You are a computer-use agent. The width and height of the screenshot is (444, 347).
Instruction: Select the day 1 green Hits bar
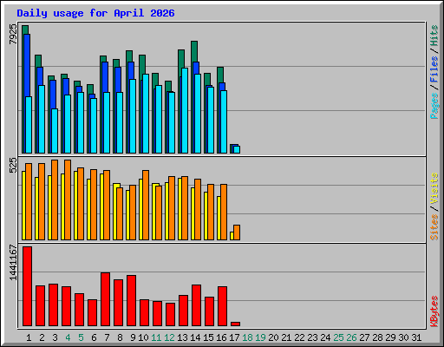coord(25,29)
